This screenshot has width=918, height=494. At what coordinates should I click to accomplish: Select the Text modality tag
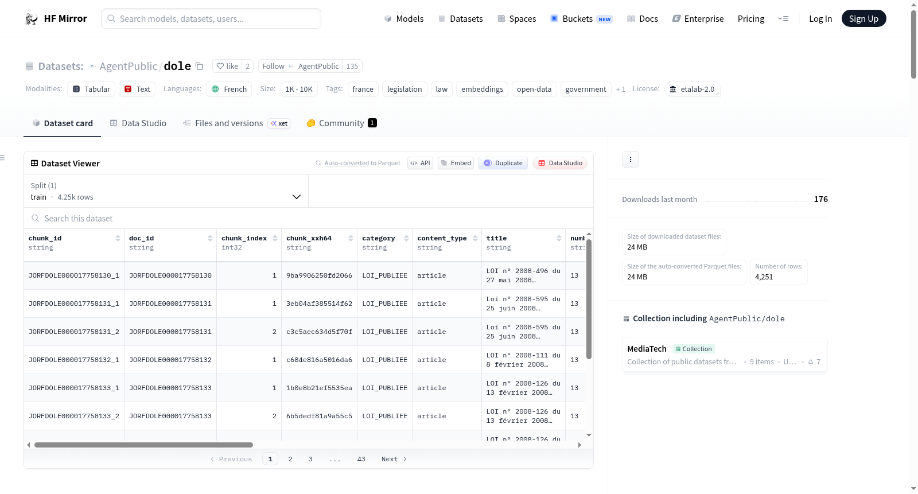[137, 89]
